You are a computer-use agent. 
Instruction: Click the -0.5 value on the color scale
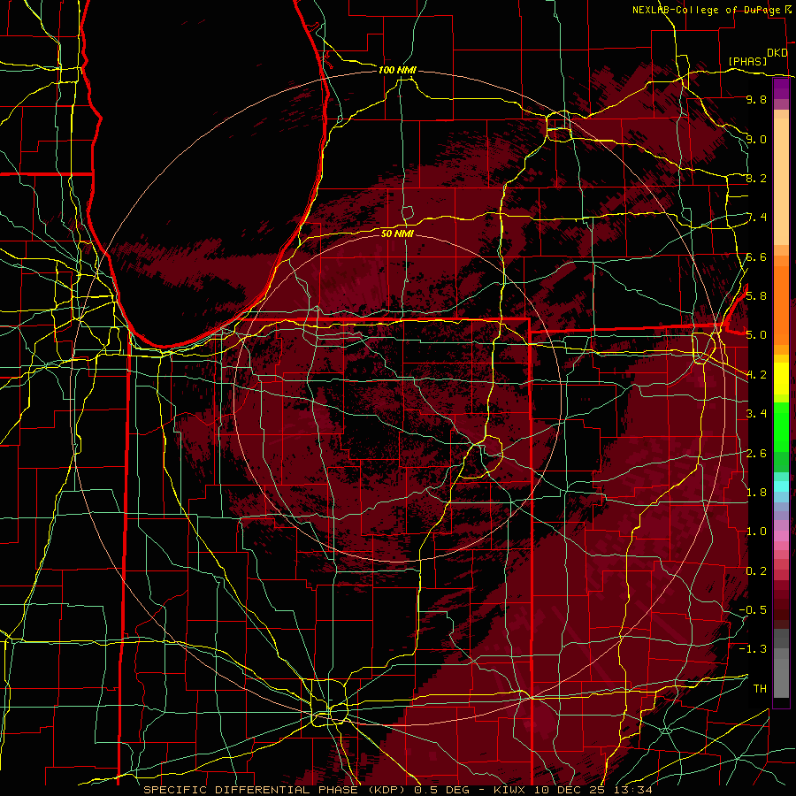[x=753, y=610]
